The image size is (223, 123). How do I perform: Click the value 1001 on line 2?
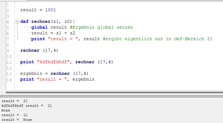51,10
